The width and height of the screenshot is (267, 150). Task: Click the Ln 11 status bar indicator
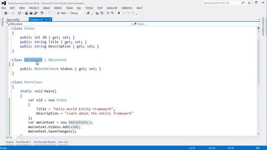[192, 148]
